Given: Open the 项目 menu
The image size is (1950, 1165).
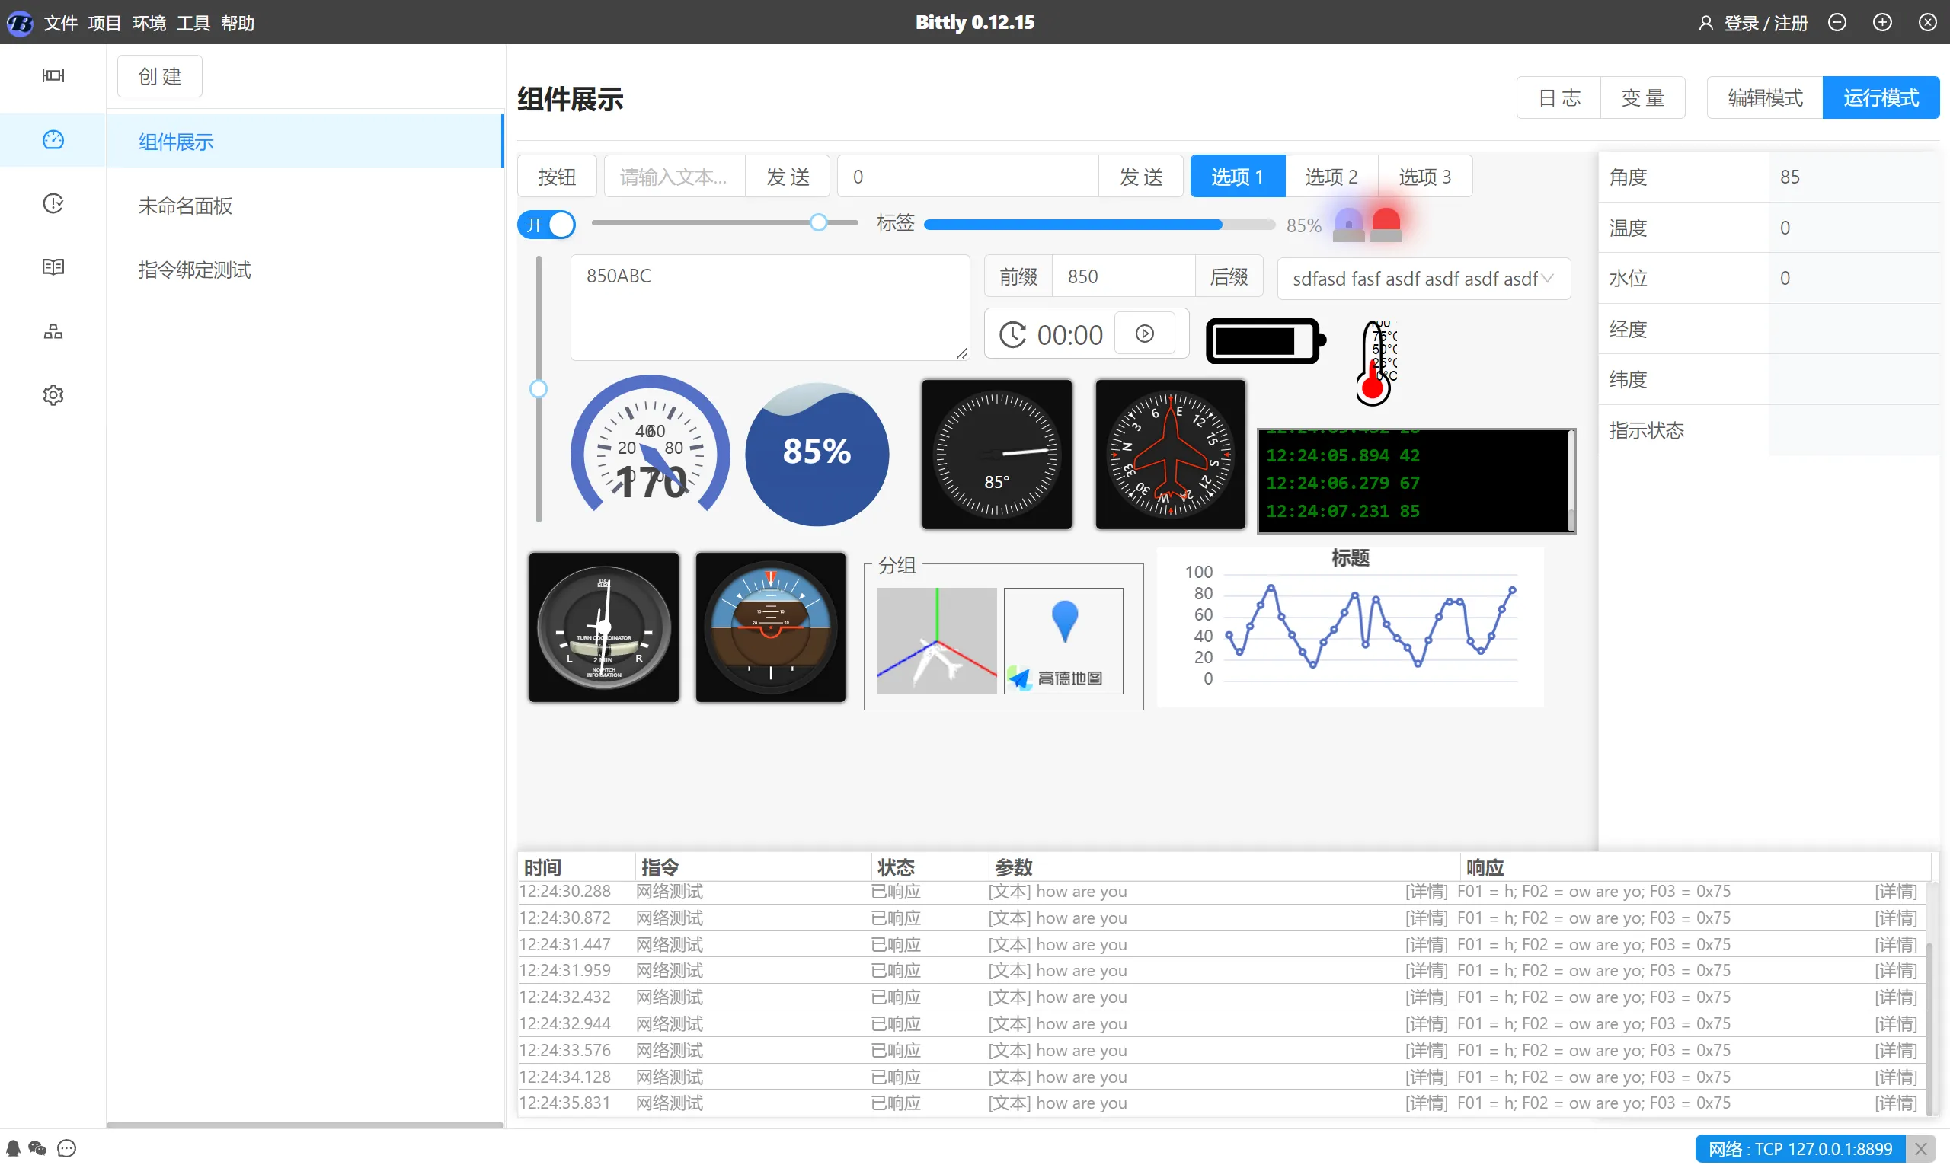Looking at the screenshot, I should click(x=104, y=23).
